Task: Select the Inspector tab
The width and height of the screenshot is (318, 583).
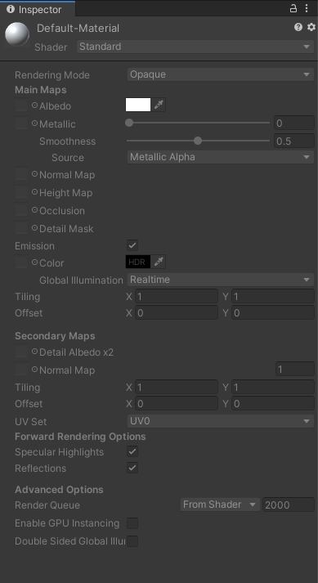Action: pos(37,9)
